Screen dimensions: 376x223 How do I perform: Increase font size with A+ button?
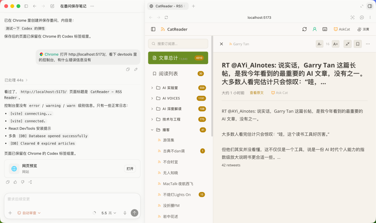[336, 44]
